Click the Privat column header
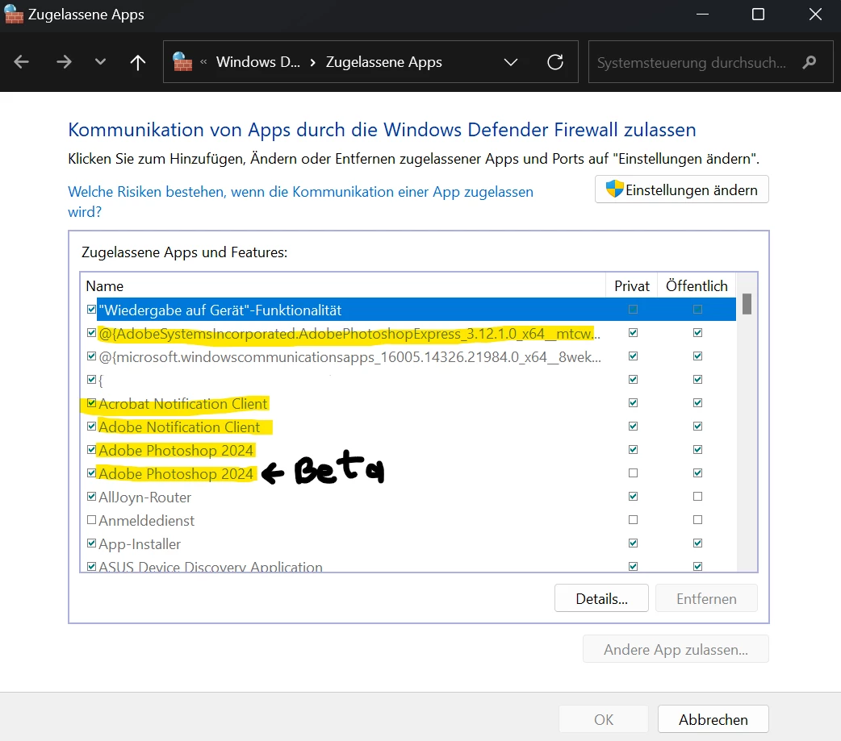Viewport: 841px width, 741px height. pos(632,285)
